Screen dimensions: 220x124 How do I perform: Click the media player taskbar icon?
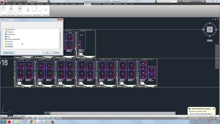pyautogui.click(x=24, y=122)
